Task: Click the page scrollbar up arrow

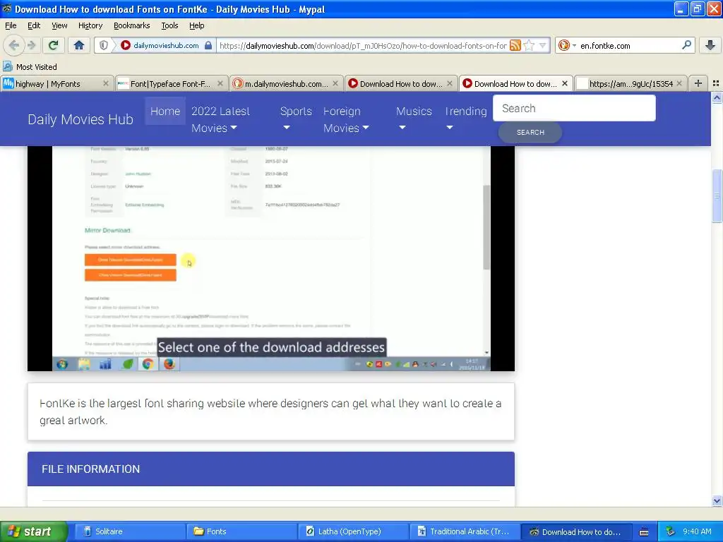Action: [717, 97]
